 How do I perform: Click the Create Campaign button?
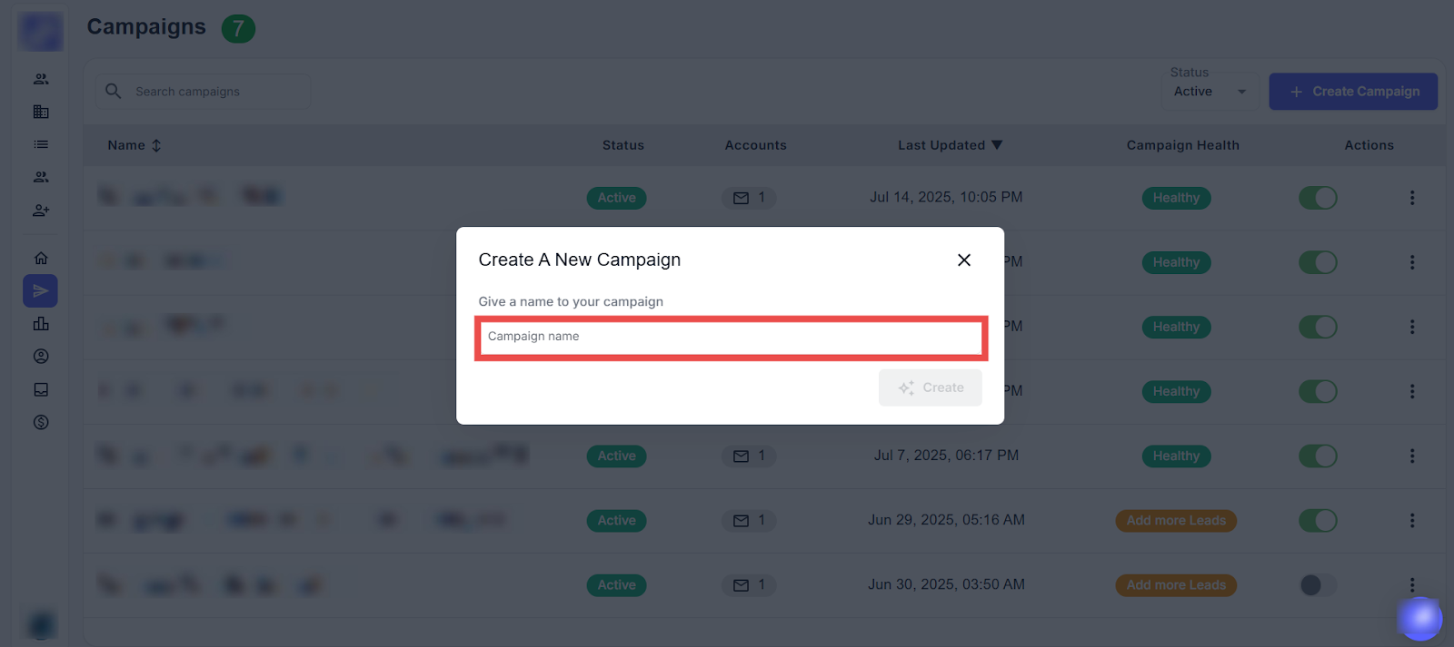pos(1353,92)
